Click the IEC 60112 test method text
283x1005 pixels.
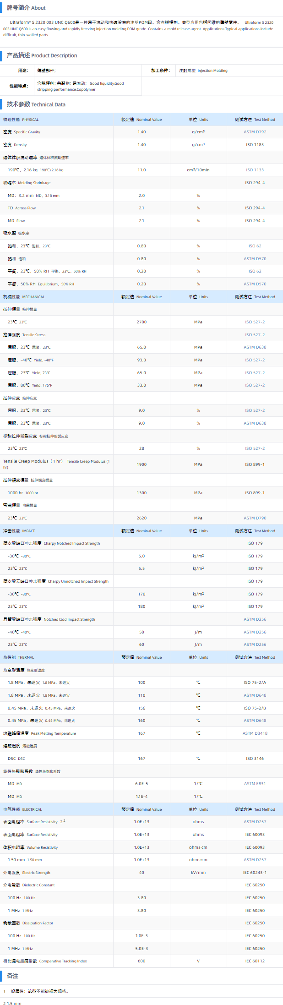tap(255, 961)
